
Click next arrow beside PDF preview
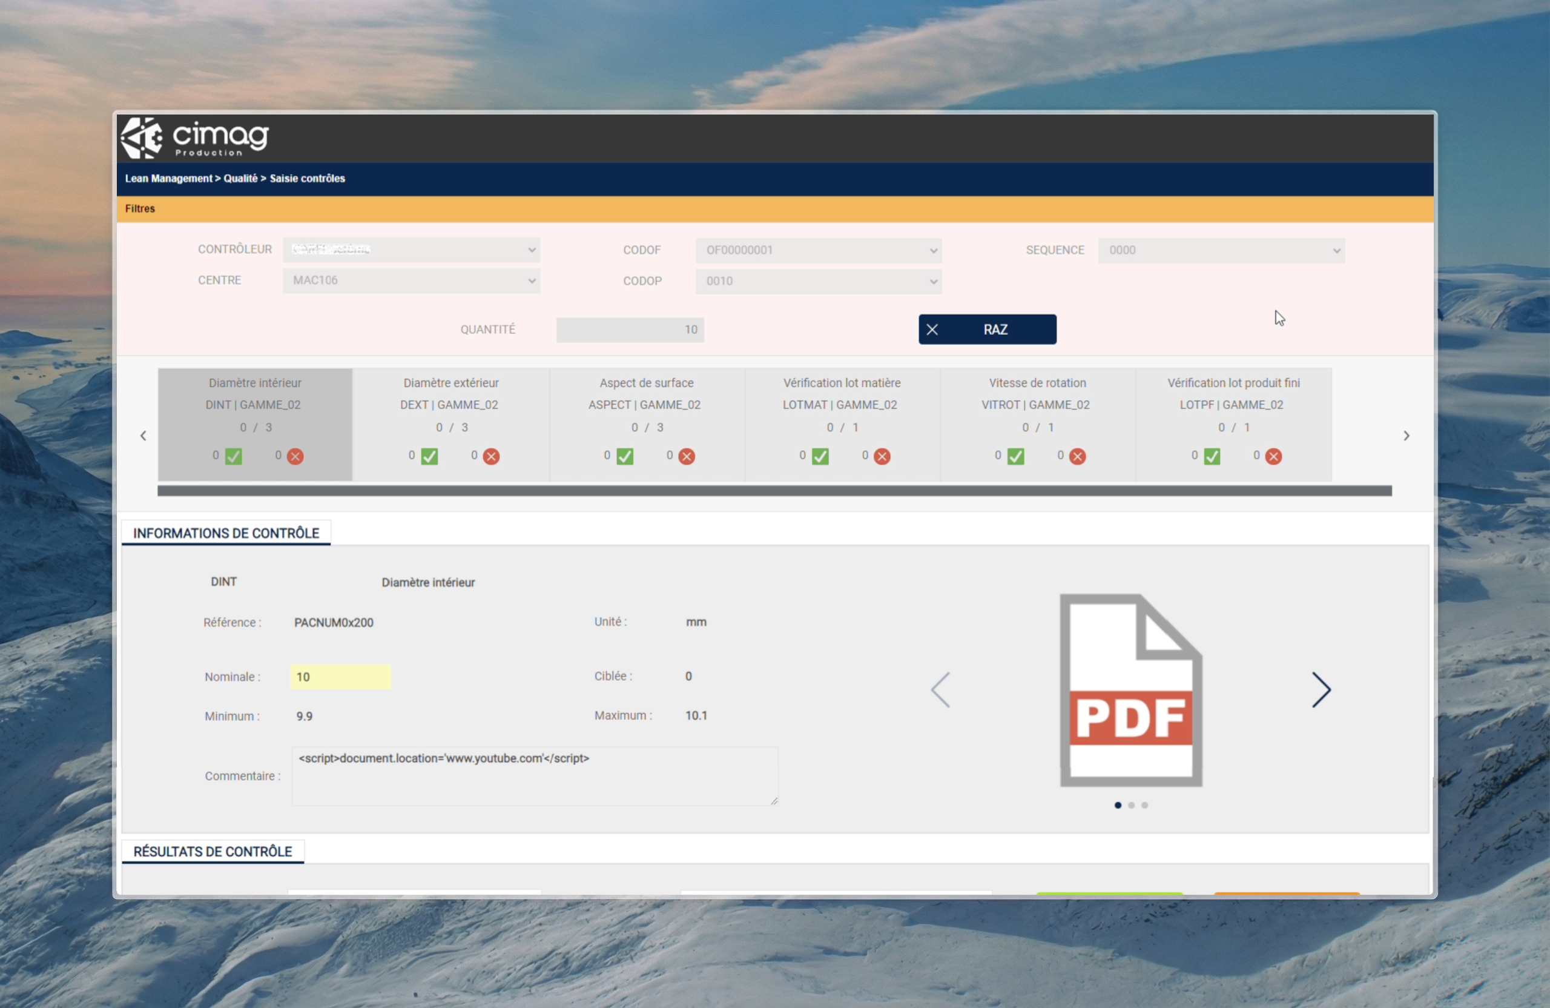[x=1321, y=690]
